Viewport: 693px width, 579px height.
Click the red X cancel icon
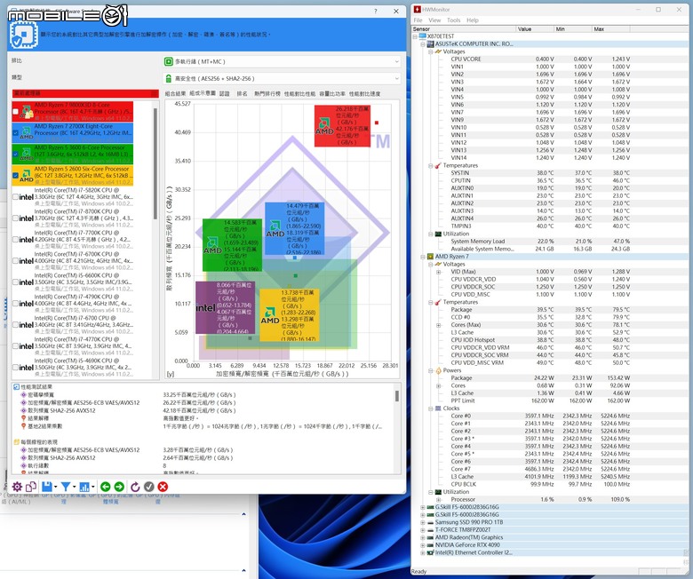point(163,487)
